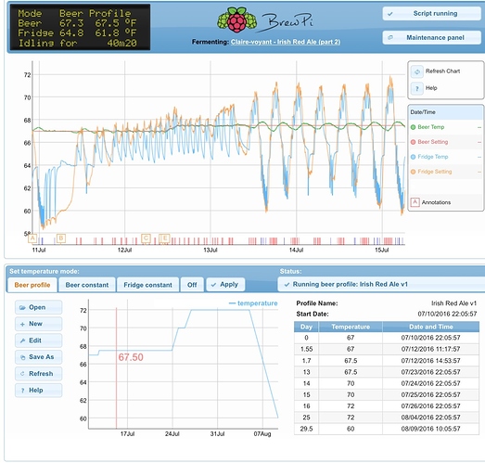Screen dimensions: 485x463
Task: Click the BrewPi raspberry logo
Action: (236, 20)
